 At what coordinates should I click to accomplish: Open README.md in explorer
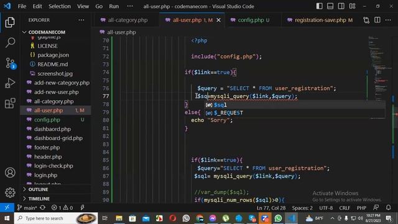(x=55, y=64)
